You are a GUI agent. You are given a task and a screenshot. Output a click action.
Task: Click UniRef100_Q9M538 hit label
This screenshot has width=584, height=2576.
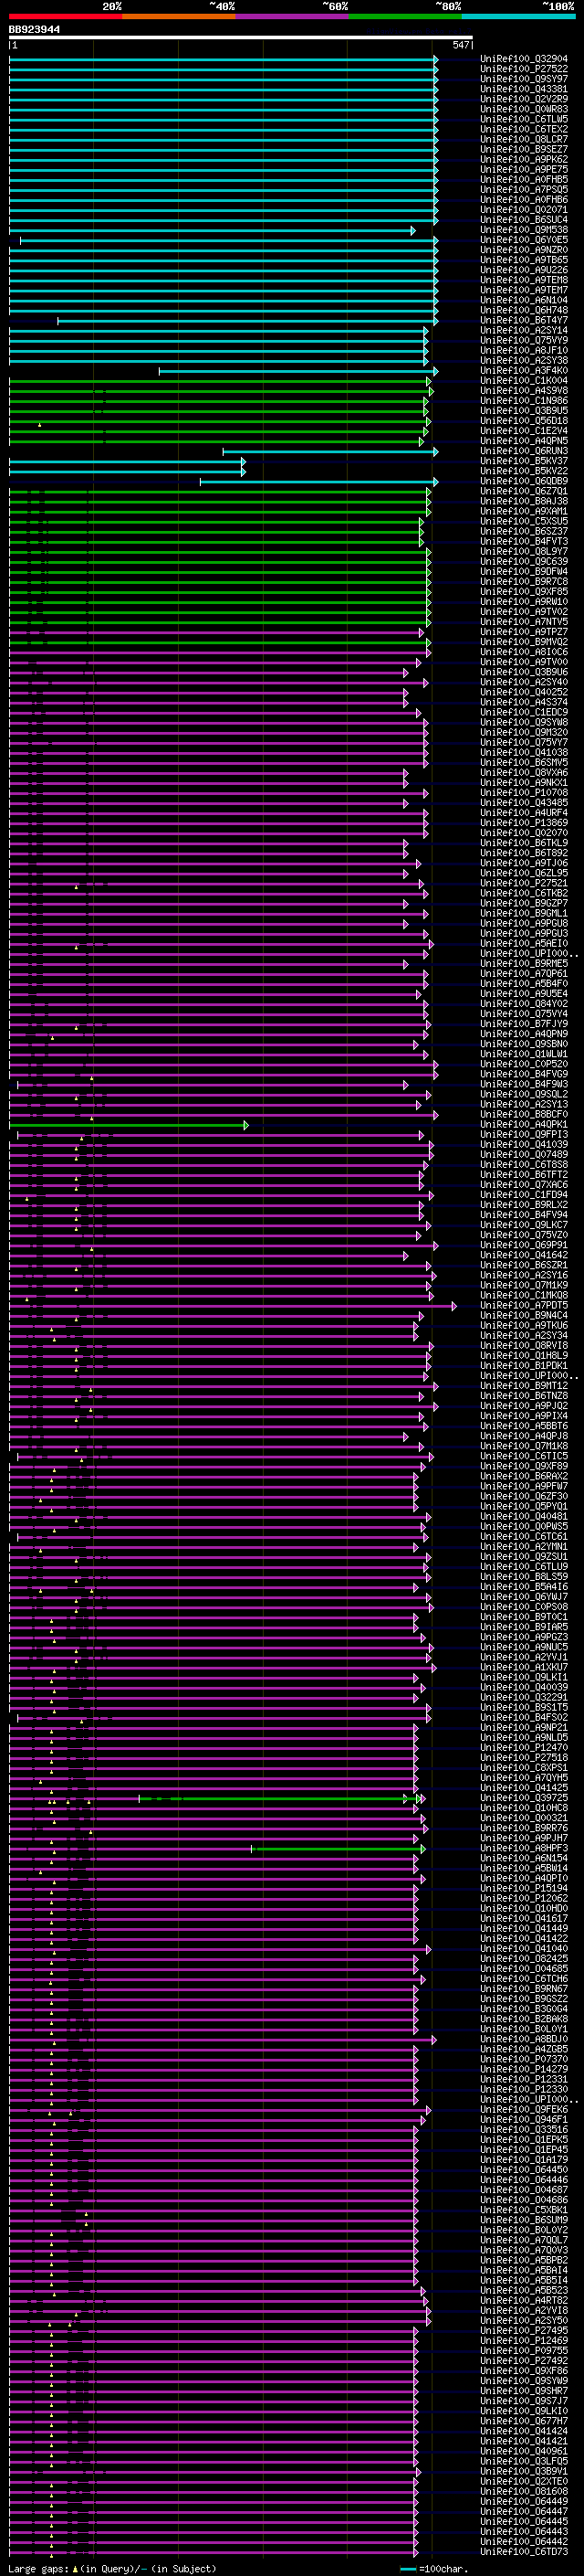click(523, 230)
